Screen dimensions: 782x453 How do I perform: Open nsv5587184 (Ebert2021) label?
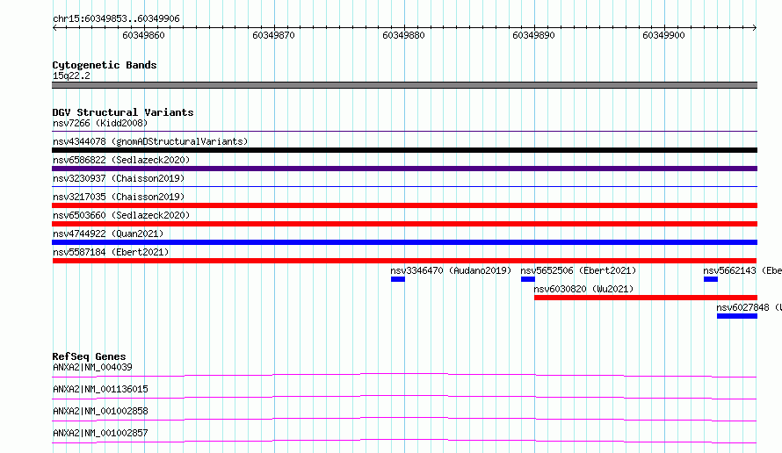[111, 252]
